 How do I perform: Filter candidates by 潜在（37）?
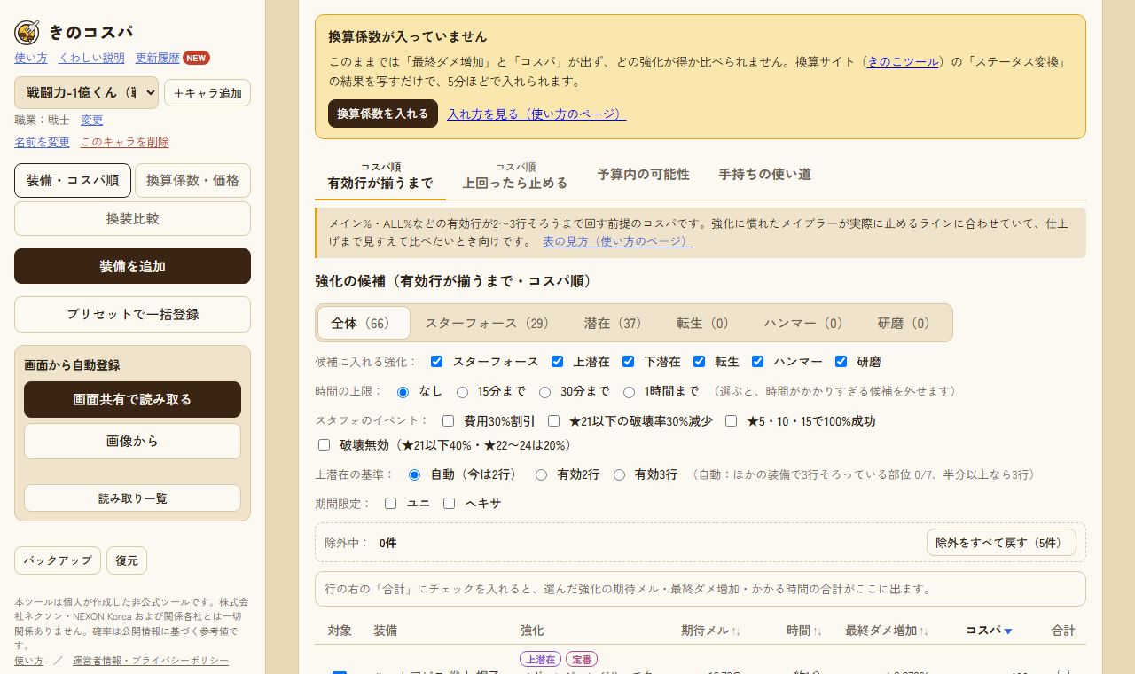click(613, 324)
